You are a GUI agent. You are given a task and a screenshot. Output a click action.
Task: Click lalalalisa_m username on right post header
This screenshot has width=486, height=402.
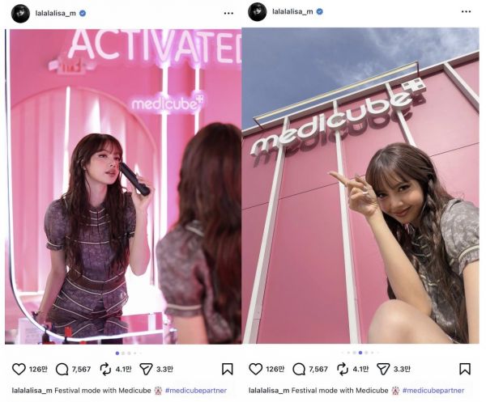coord(292,12)
